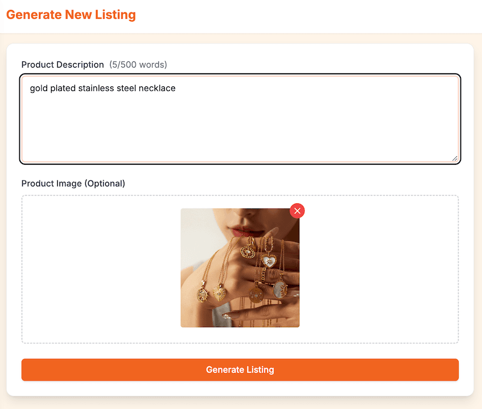Click the Generate New Listing heading
The image size is (482, 409).
click(71, 14)
